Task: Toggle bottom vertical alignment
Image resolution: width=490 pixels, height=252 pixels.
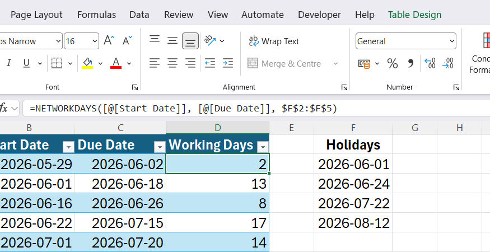Action: pyautogui.click(x=190, y=41)
